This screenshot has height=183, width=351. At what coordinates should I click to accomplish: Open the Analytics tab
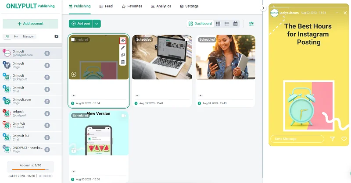tap(161, 7)
